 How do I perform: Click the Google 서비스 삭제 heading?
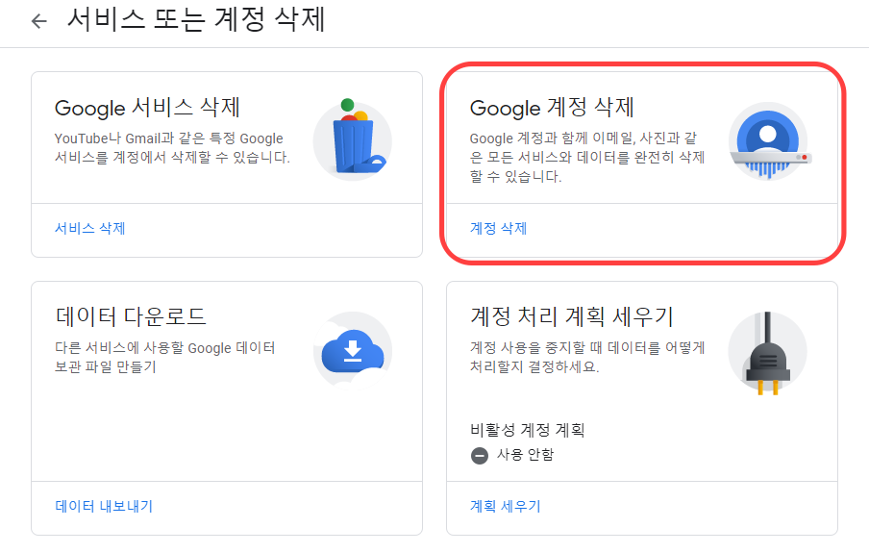147,108
